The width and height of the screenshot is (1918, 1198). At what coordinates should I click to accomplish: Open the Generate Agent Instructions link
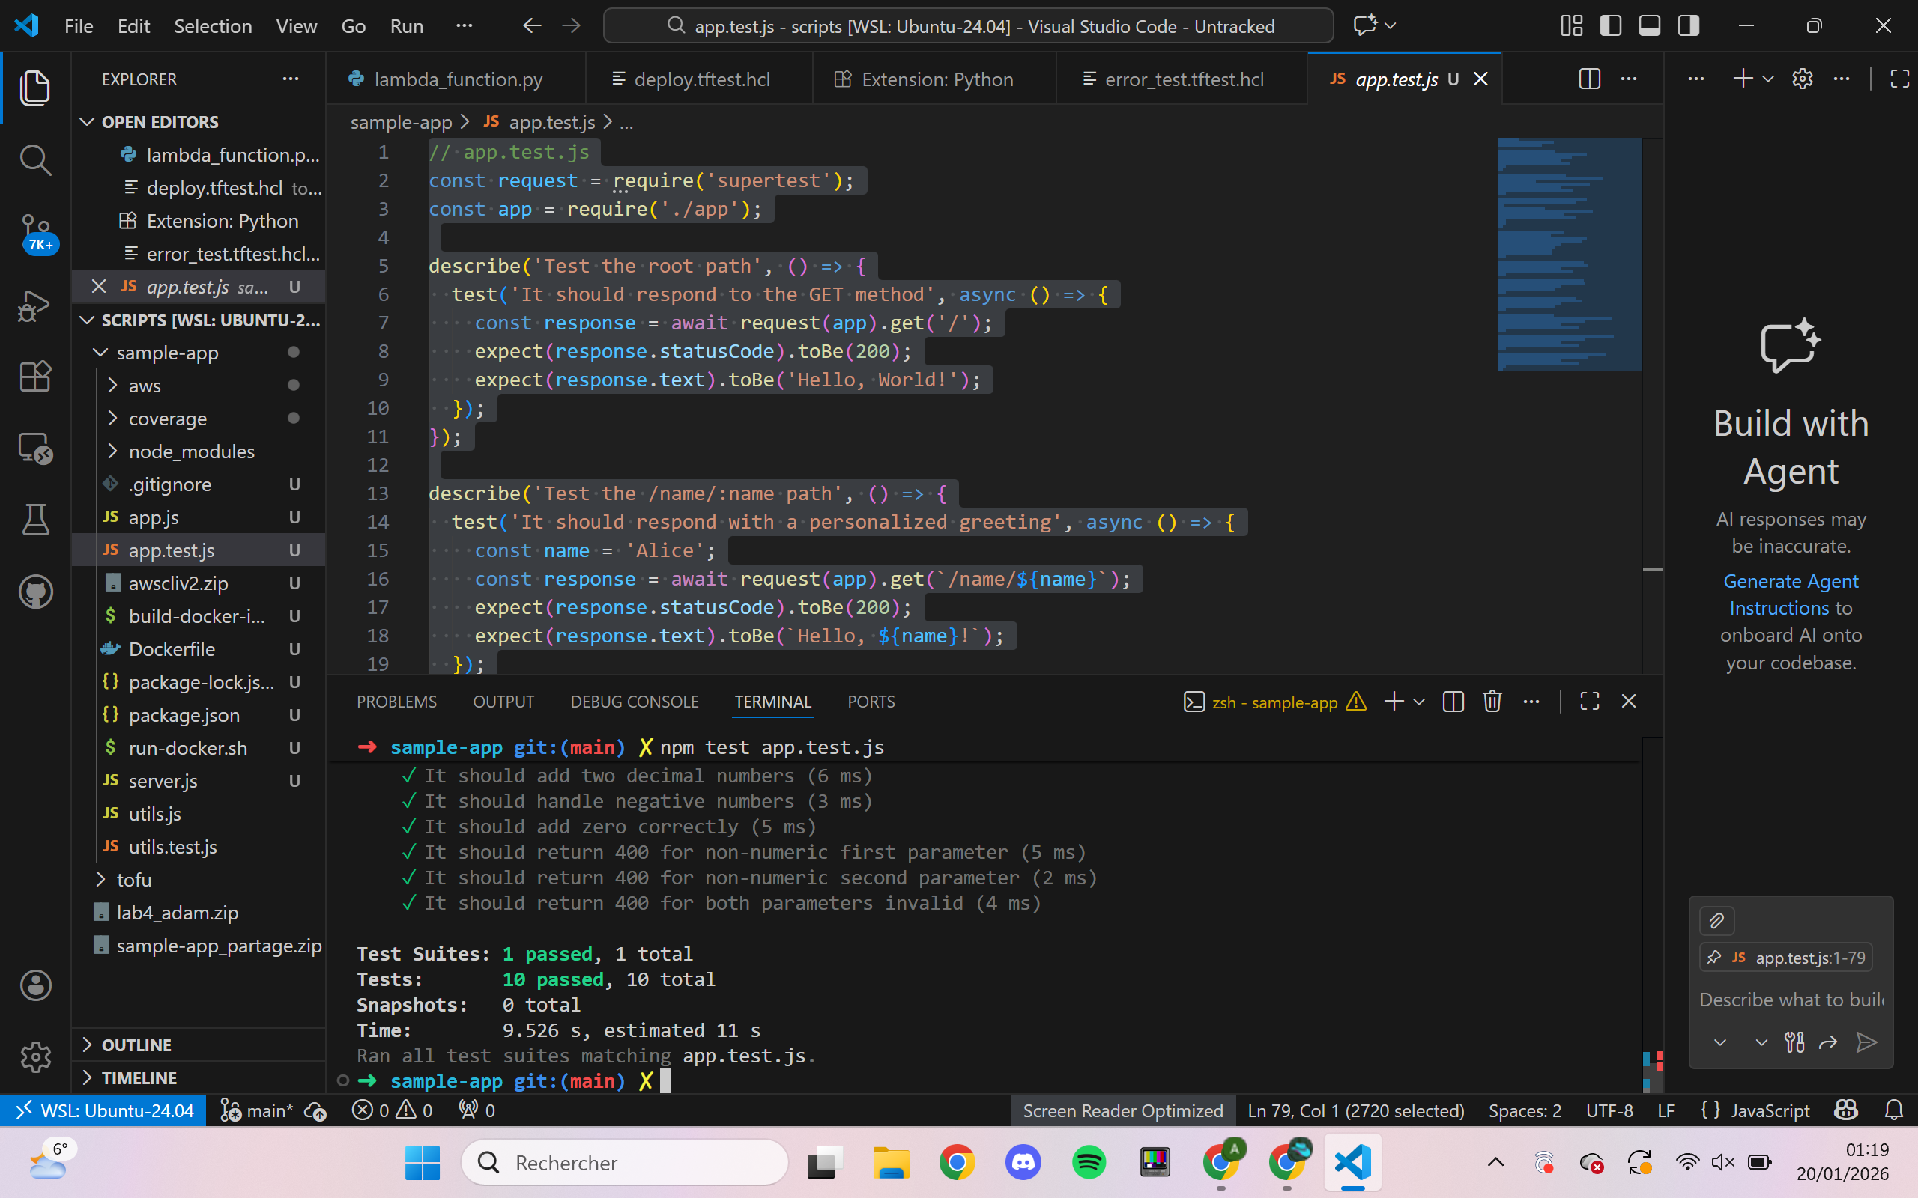click(1791, 595)
